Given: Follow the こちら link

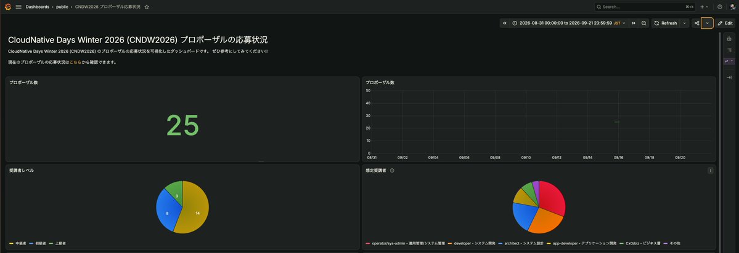Looking at the screenshot, I should [75, 62].
